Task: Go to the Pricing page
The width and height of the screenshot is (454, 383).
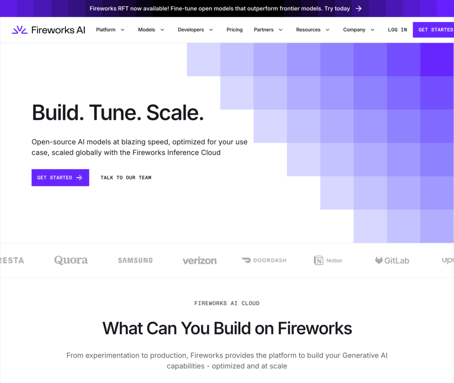Action: [x=235, y=30]
